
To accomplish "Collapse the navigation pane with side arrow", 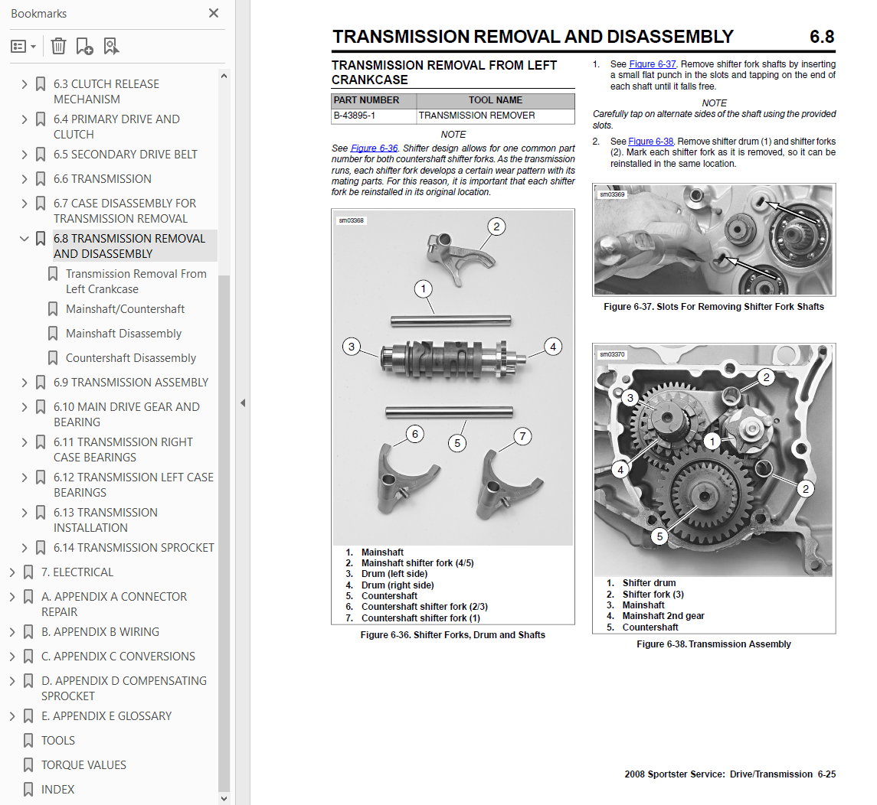I will coord(243,402).
